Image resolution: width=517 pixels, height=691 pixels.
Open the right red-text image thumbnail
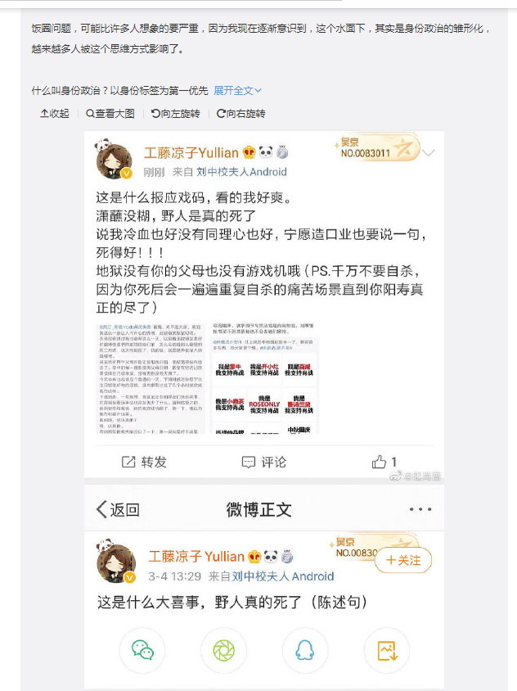click(264, 379)
